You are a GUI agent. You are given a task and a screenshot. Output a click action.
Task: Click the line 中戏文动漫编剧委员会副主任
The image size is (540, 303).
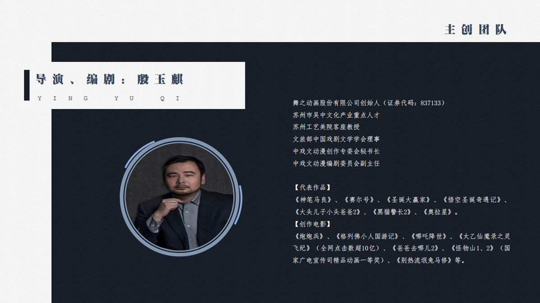(336, 163)
